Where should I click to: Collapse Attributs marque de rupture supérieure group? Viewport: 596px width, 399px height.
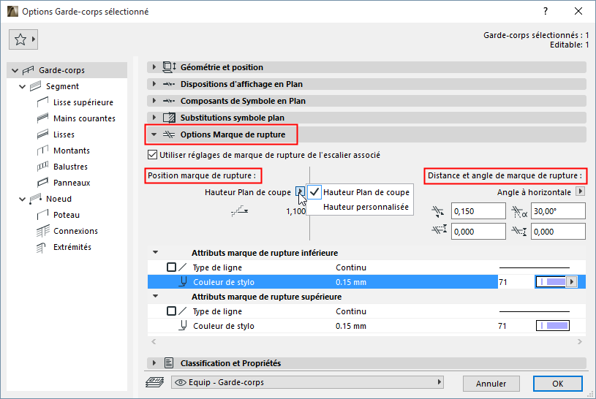point(156,296)
